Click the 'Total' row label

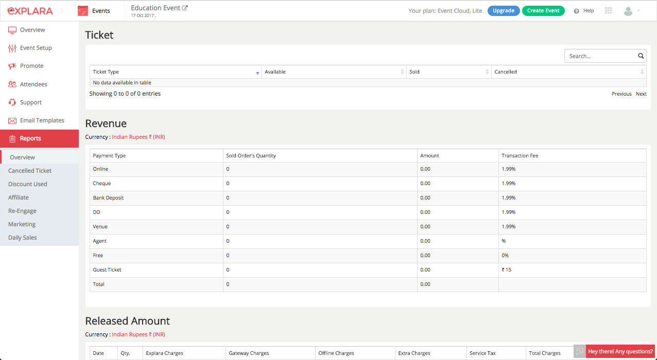[99, 284]
